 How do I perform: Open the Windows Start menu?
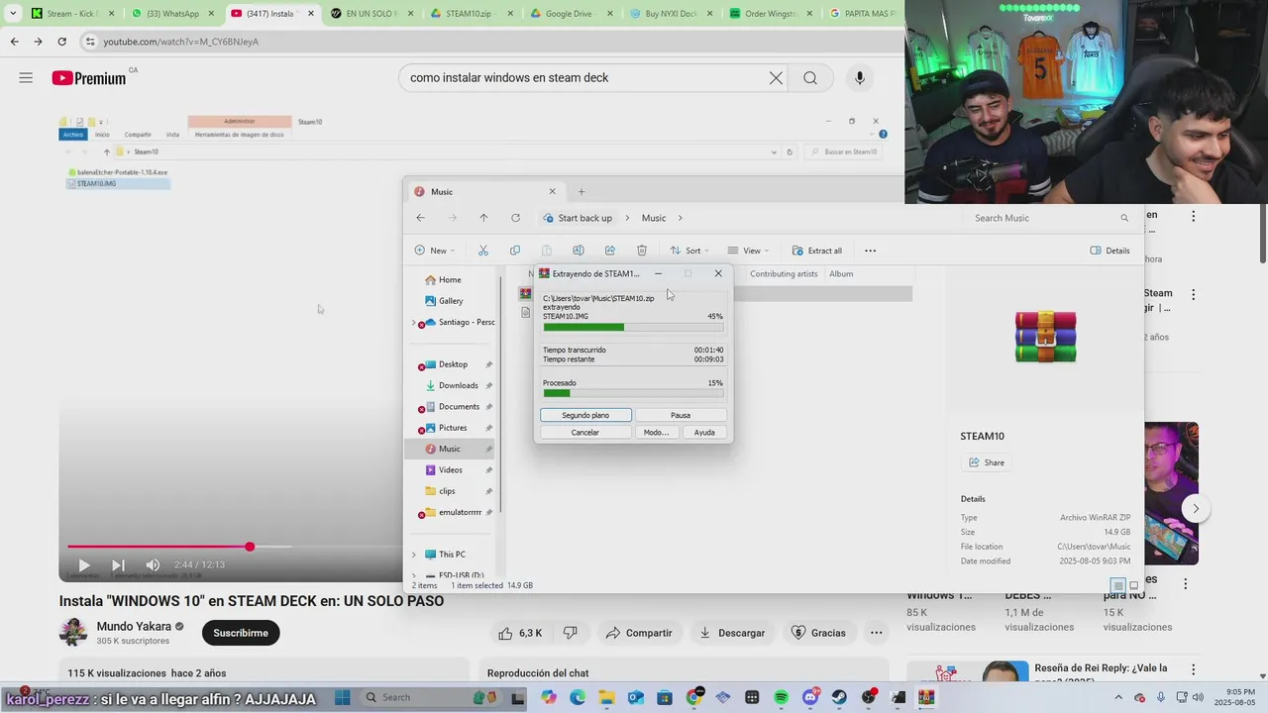pos(343,697)
